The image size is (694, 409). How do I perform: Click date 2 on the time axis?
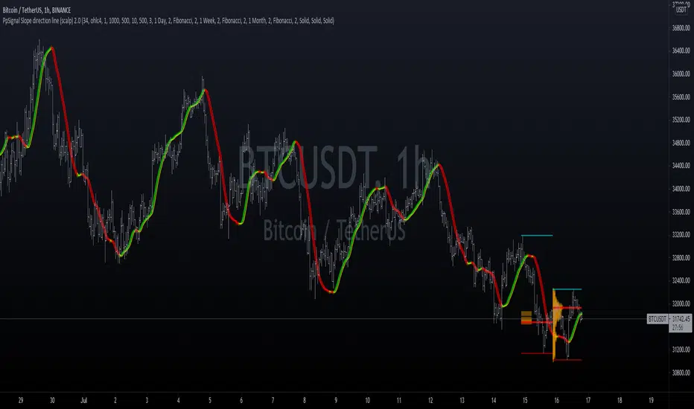pyautogui.click(x=115, y=401)
